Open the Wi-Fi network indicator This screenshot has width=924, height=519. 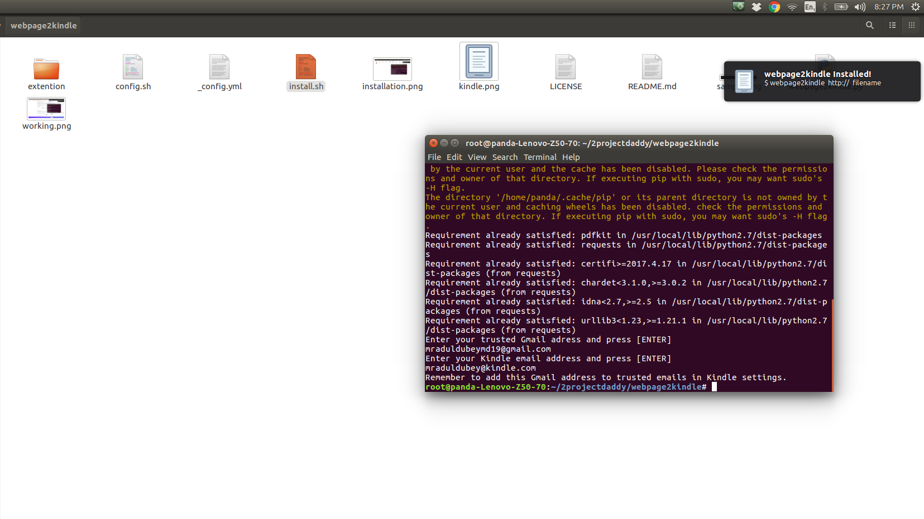tap(792, 7)
